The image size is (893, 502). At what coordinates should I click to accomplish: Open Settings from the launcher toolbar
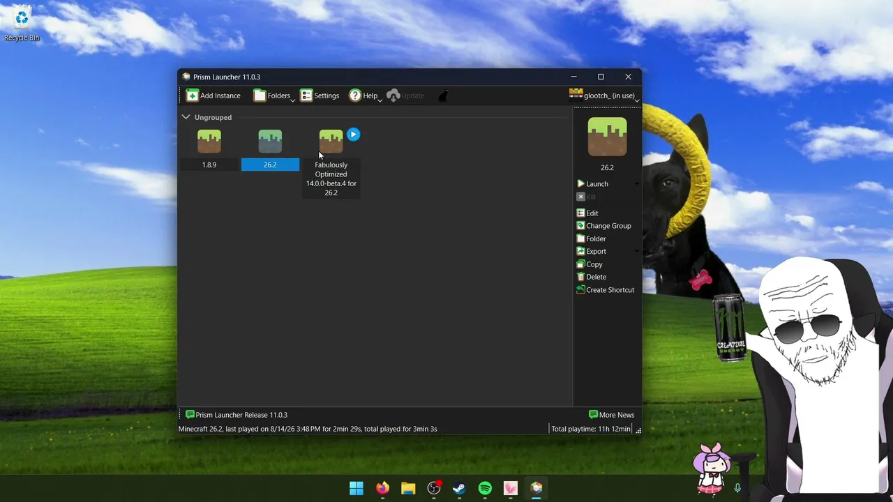point(320,96)
